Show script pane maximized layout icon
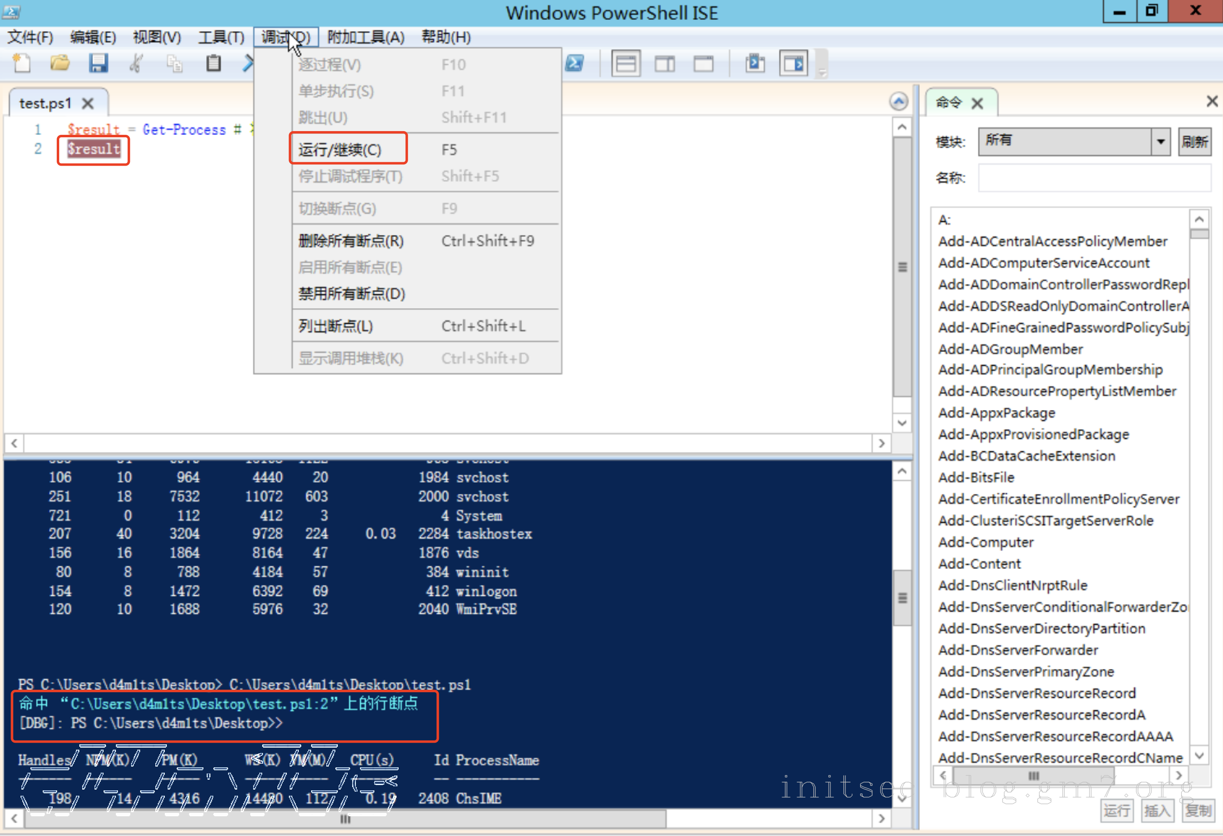The image size is (1223, 836). [703, 64]
